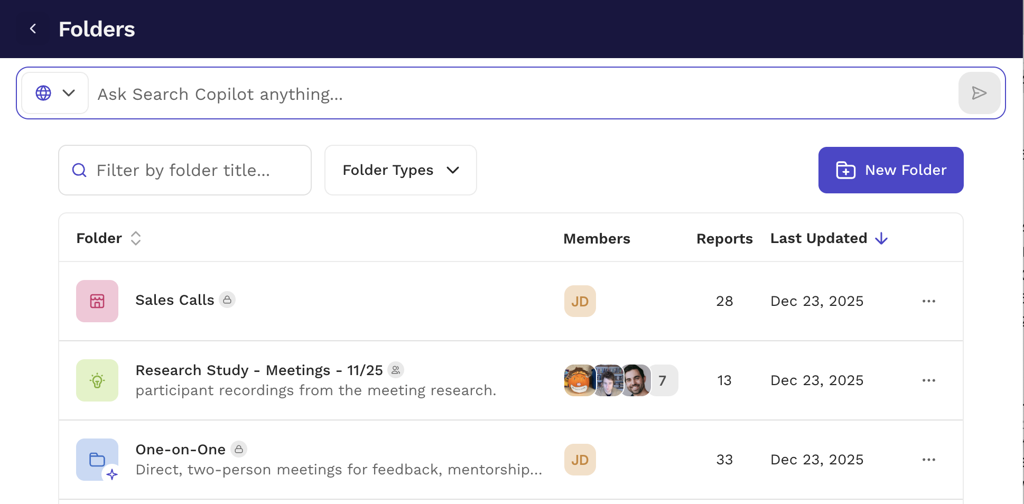The height and width of the screenshot is (504, 1024).
Task: Click the One-on-One description text
Action: [339, 470]
